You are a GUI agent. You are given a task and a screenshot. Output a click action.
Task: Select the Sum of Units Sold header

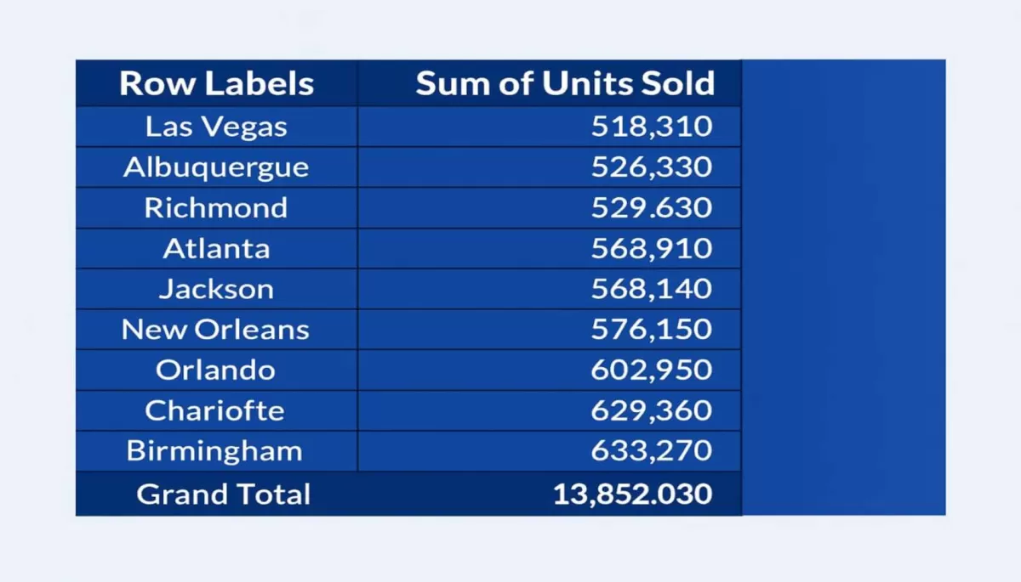(564, 83)
